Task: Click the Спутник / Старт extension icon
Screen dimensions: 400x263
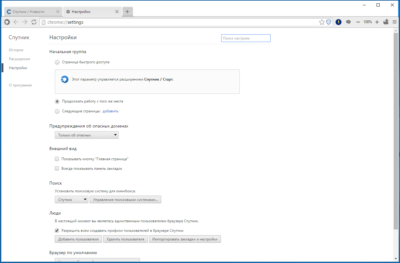Action: 64,79
